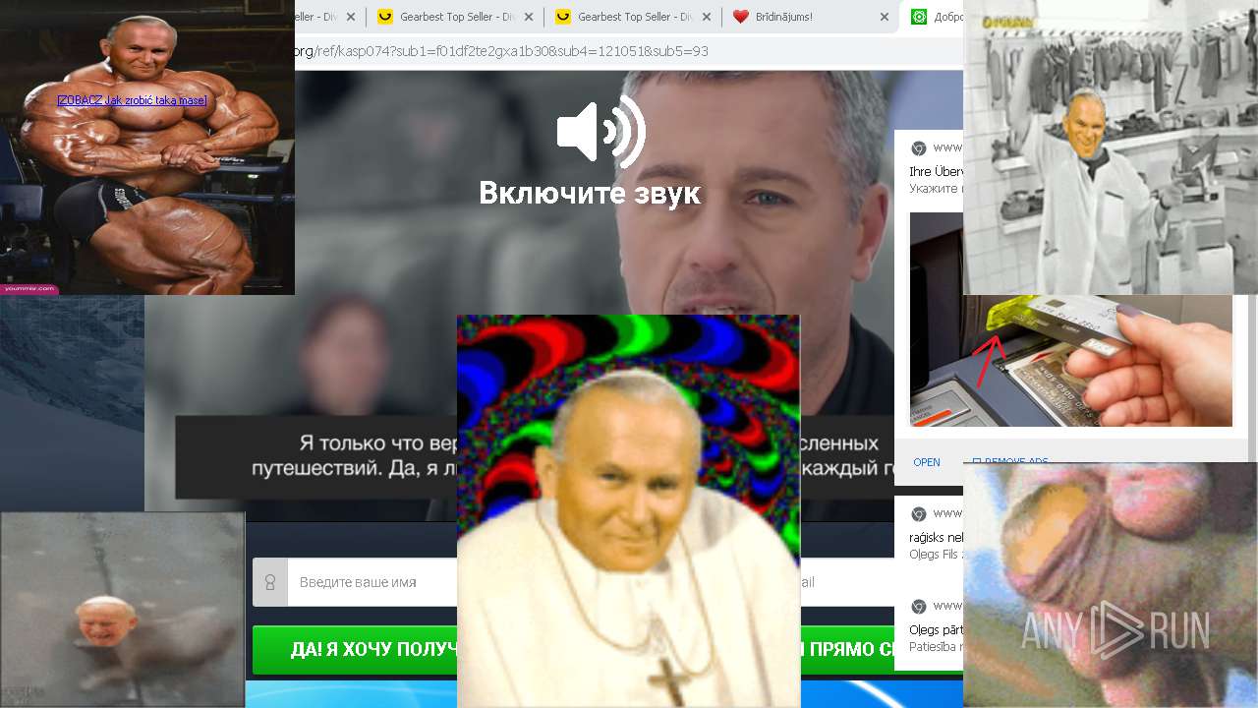Click person icon beside name input field
Screen dimensions: 1258x708
[270, 582]
